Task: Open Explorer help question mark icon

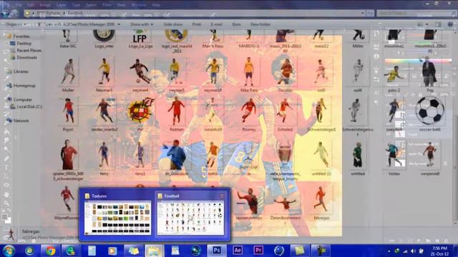Action: coord(450,24)
